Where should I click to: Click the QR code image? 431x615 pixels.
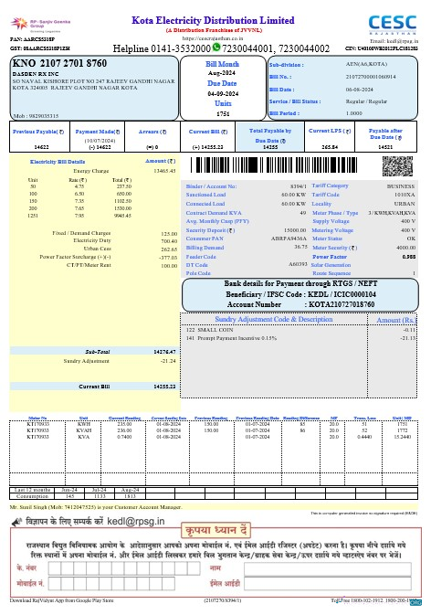[x=398, y=166]
